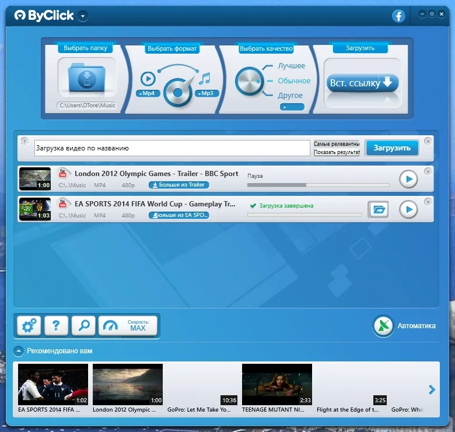This screenshot has height=432, width=455.
Task: Open the Mp4 format dropdown
Action: (148, 93)
